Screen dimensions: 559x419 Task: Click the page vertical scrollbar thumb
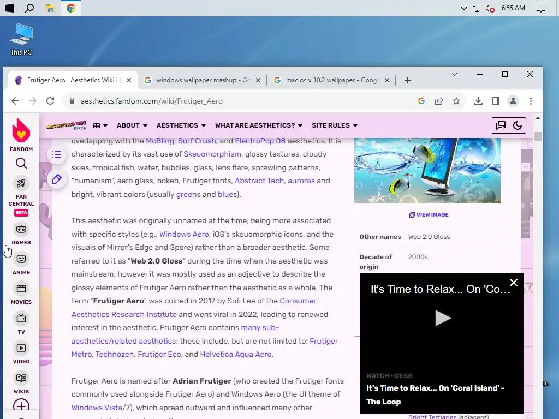click(538, 136)
